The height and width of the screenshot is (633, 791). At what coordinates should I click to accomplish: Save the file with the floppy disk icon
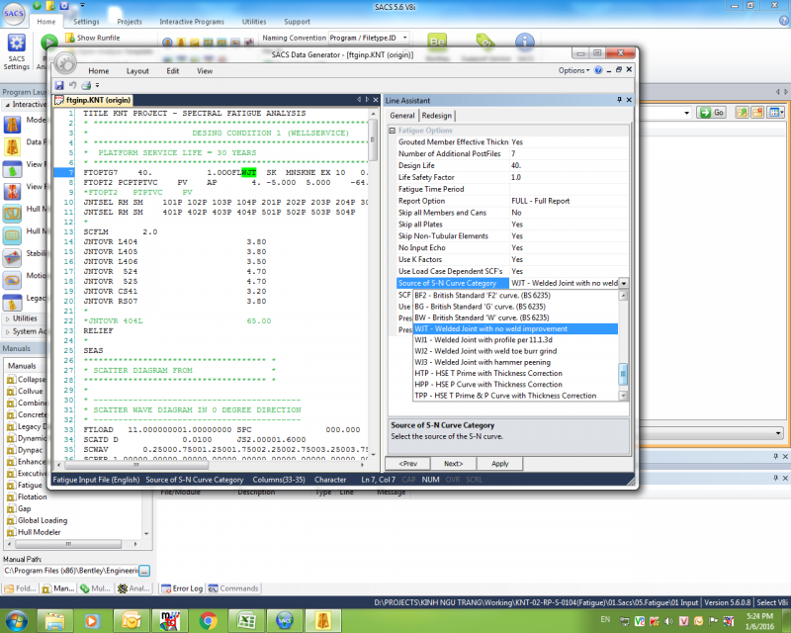coord(59,85)
